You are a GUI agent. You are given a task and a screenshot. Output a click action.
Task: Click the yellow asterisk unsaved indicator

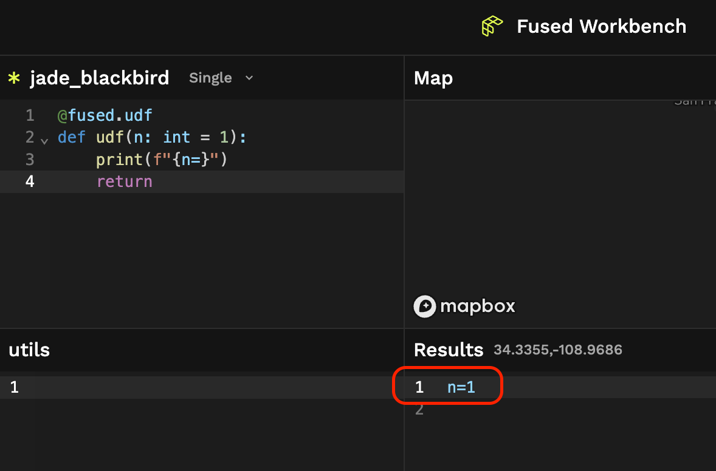tap(13, 78)
